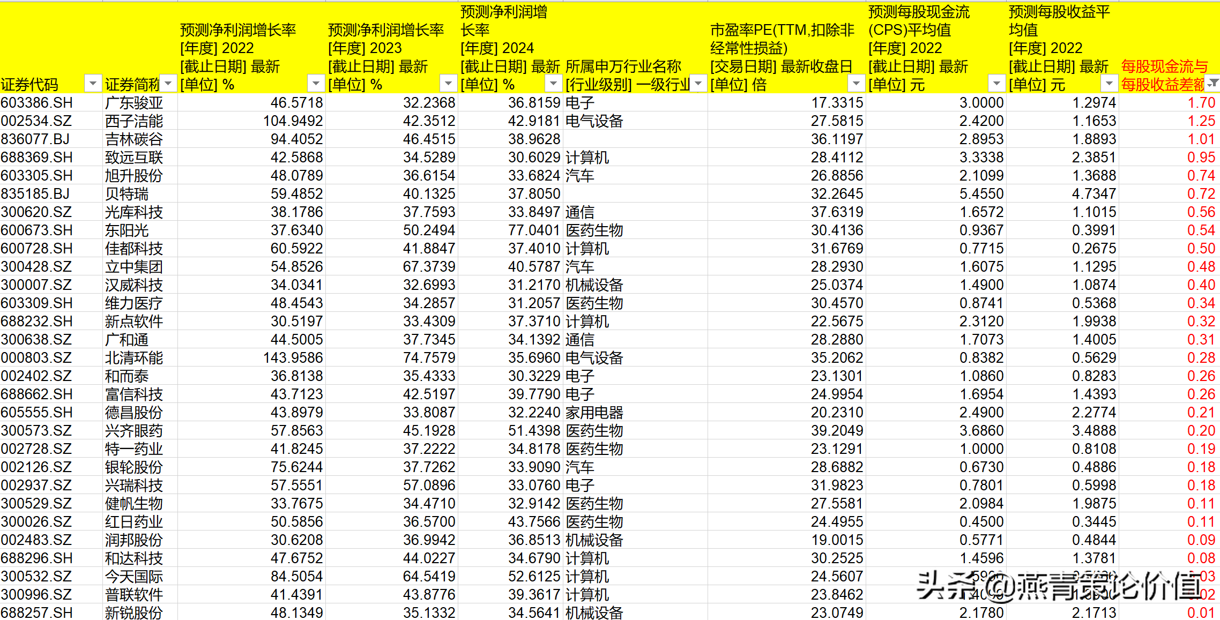Select the 77.0401 growth cell for 东阳光
1220x620 pixels.
pos(534,230)
